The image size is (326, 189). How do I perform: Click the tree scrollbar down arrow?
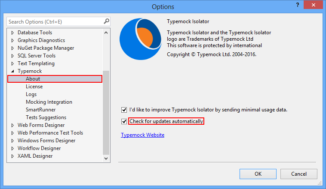[x=107, y=159]
